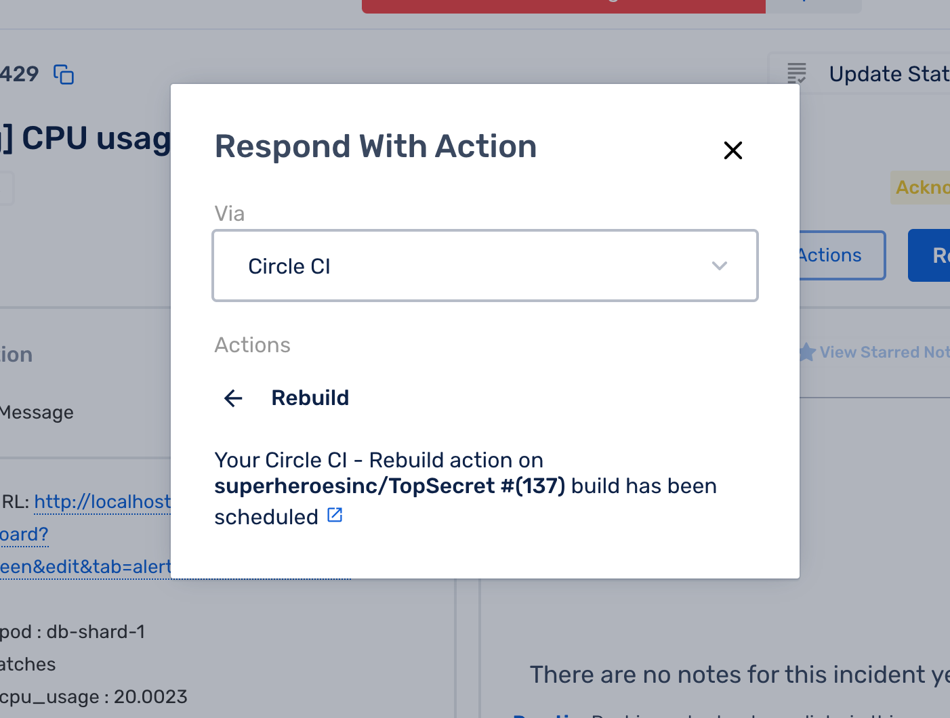Screen dimensions: 950x718
Task: Click the back arrow beside Rebuild
Action: coord(233,398)
